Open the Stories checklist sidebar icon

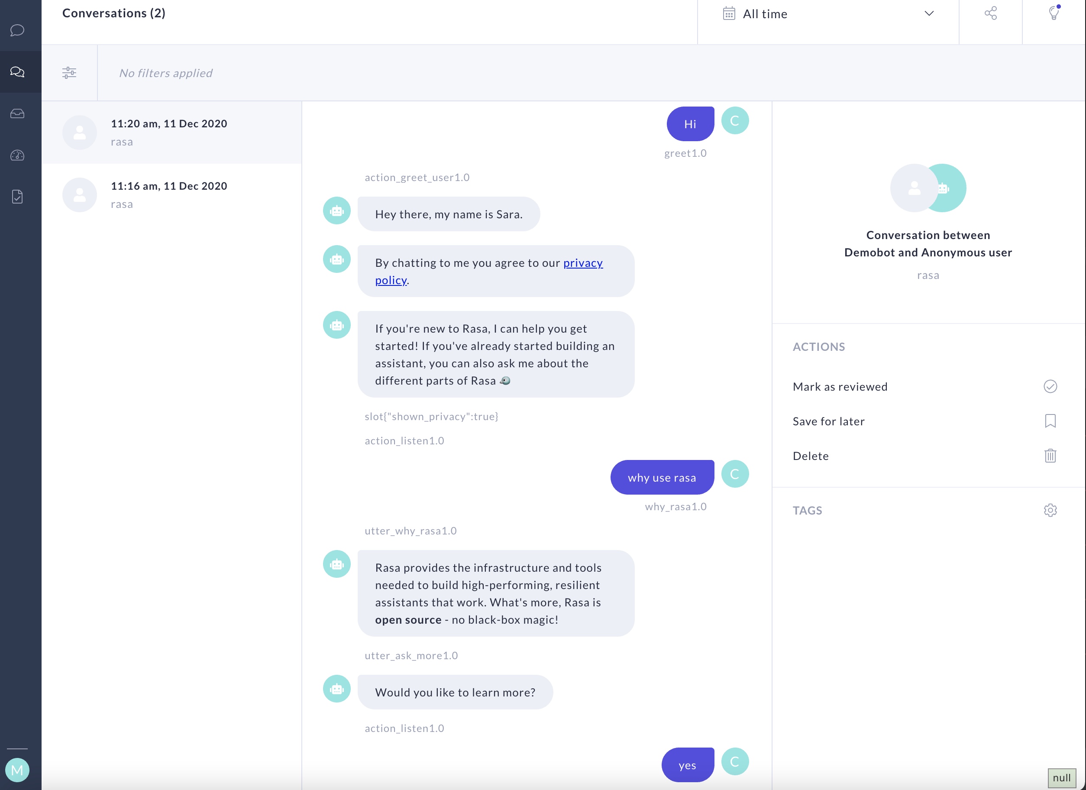click(x=17, y=197)
